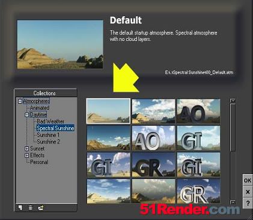Click the import collection arrow icon
The width and height of the screenshot is (253, 220).
click(41, 207)
